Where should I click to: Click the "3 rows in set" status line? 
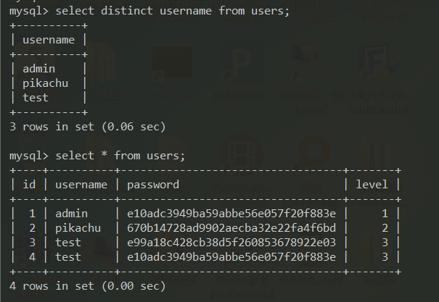coord(88,127)
